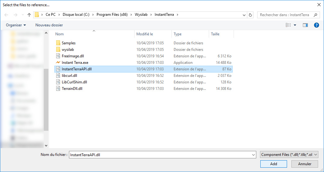Click modified date of FreeImage.dll

coord(150,56)
